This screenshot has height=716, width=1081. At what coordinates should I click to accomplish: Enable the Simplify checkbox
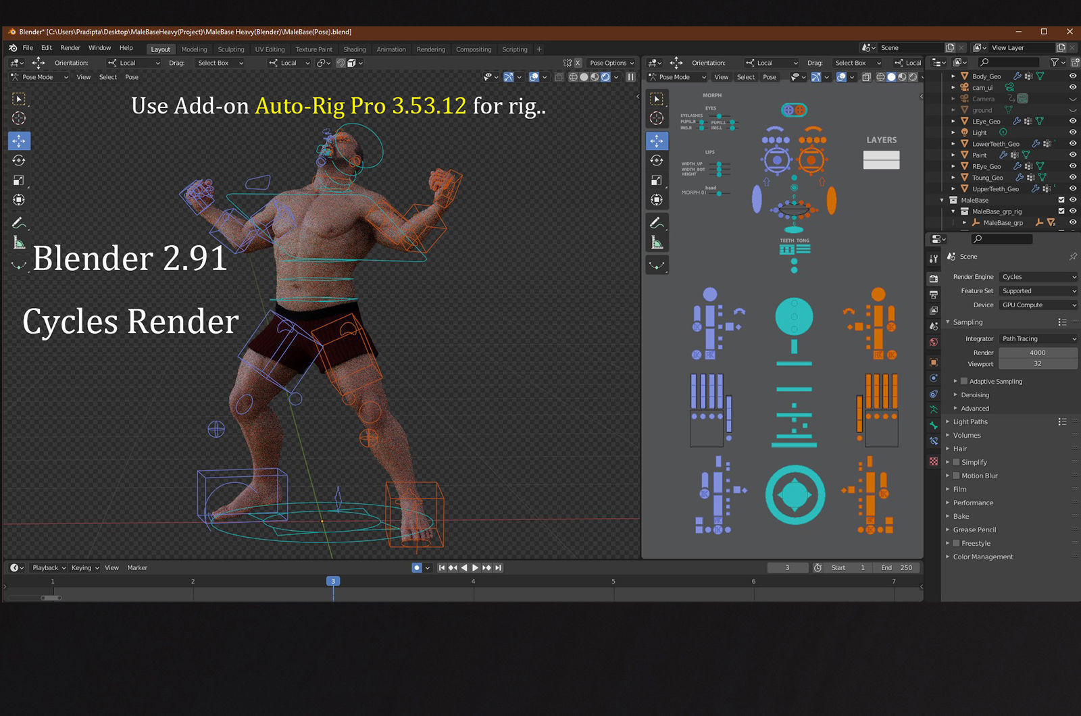point(956,462)
